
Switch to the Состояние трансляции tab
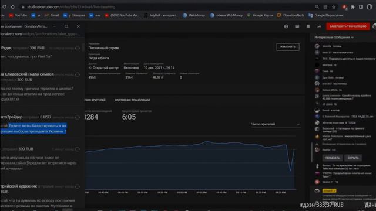point(132,100)
